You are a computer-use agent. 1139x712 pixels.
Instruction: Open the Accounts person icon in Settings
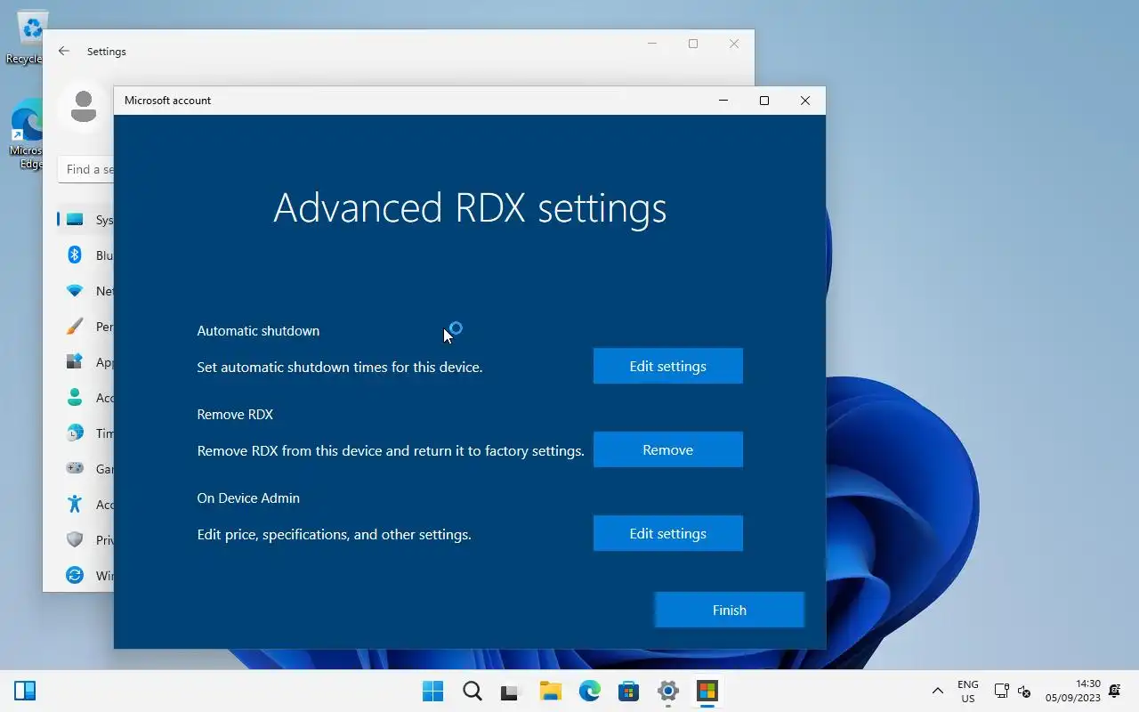click(x=76, y=398)
